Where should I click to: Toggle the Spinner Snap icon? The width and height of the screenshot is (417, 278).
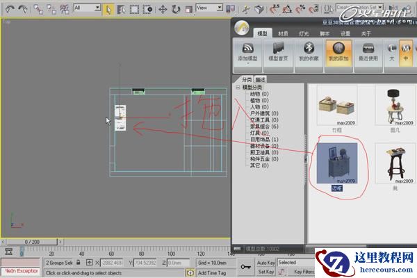click(313, 10)
